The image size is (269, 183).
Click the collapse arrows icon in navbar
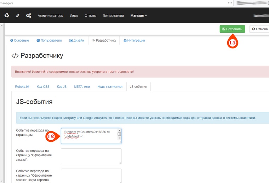coord(18,16)
